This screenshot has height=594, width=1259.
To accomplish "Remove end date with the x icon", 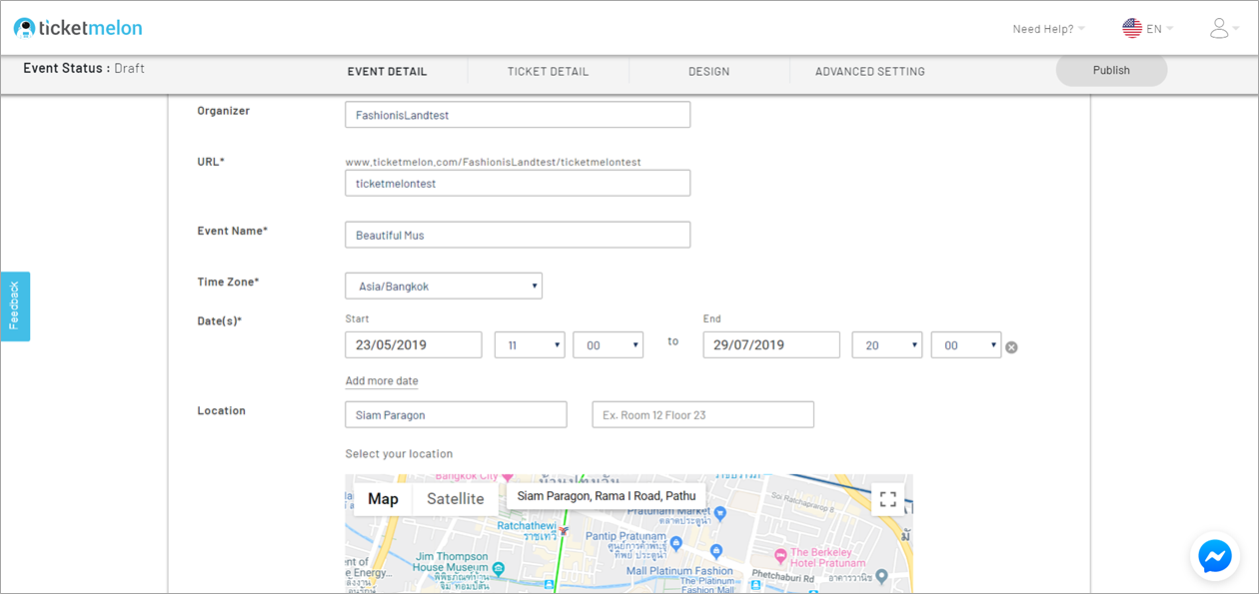I will (x=1011, y=347).
